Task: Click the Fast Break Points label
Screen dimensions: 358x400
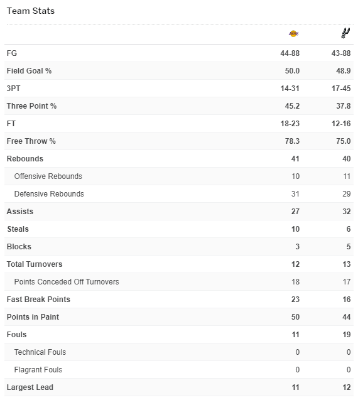Action: point(38,300)
